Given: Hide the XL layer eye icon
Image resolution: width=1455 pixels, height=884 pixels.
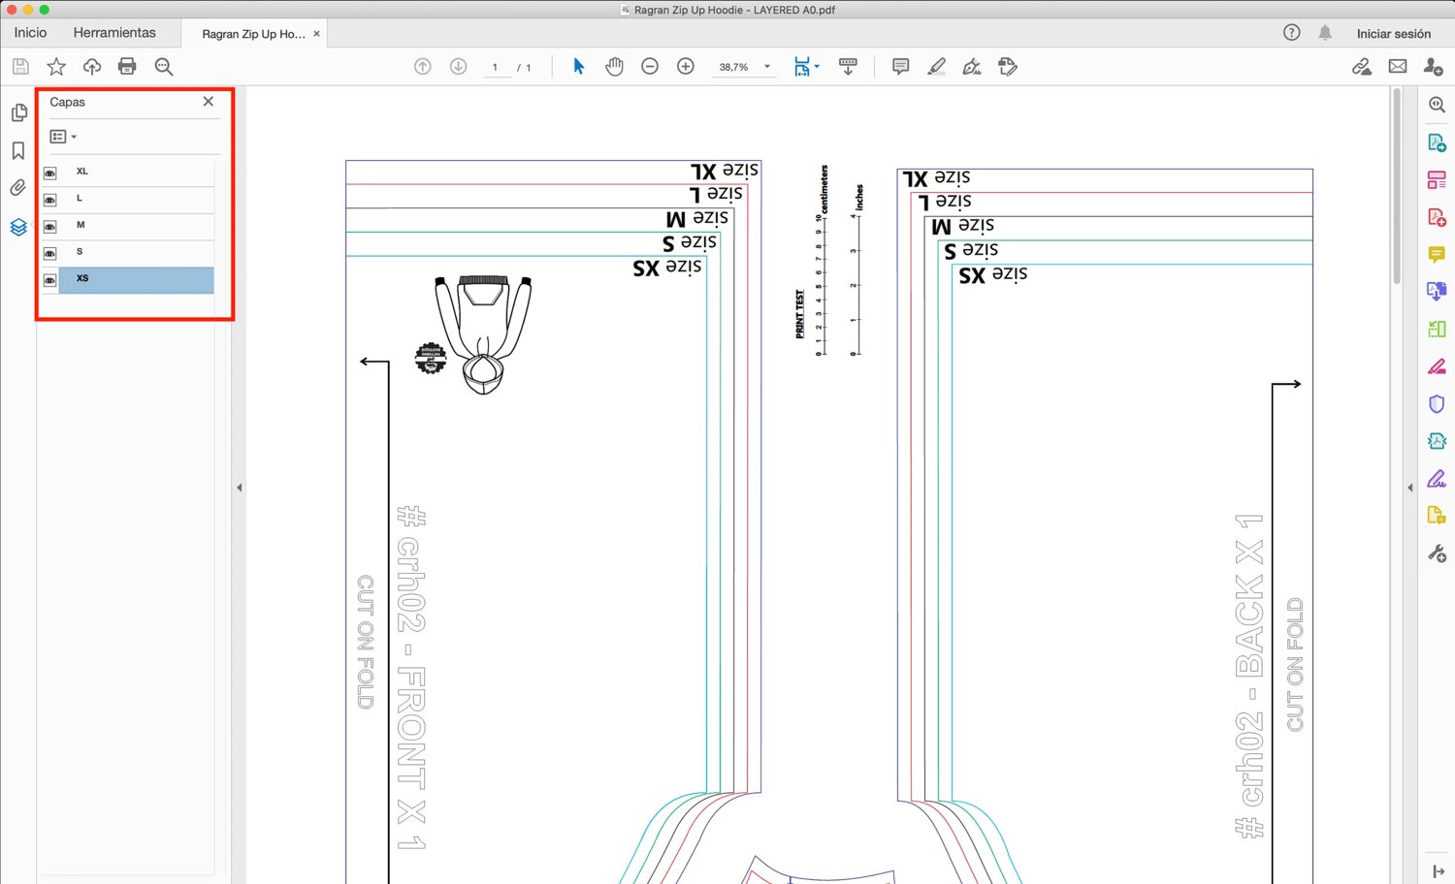Looking at the screenshot, I should point(50,173).
